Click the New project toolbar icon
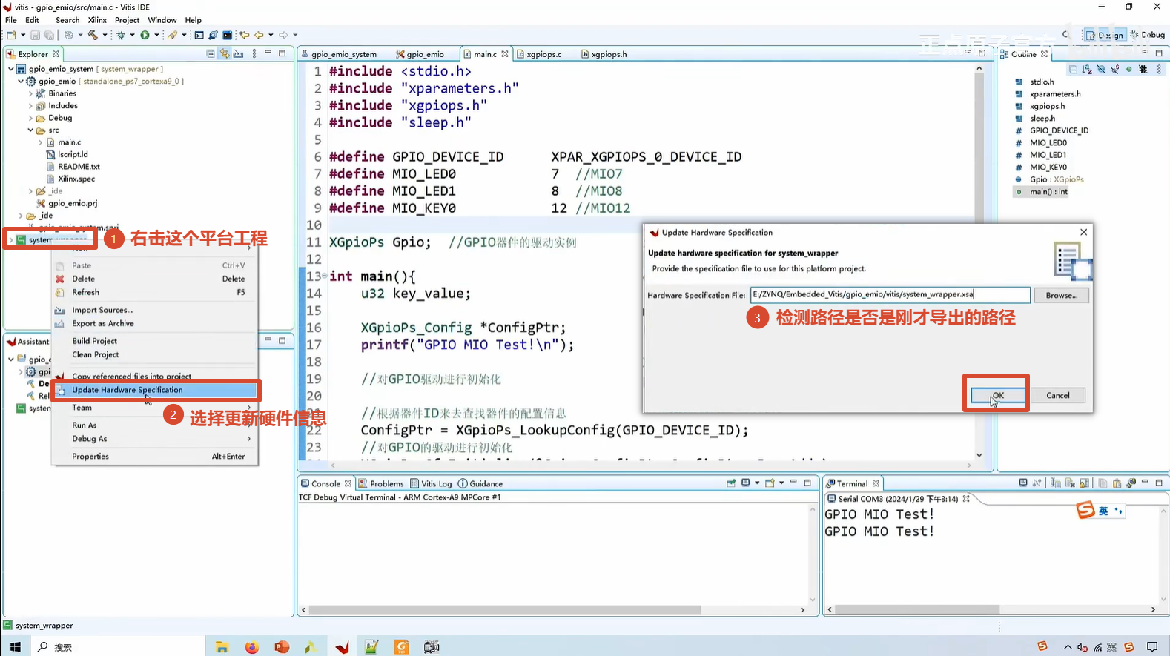The width and height of the screenshot is (1170, 656). [11, 35]
